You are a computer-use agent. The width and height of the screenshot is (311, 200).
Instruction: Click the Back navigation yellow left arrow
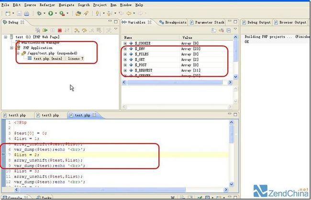129,13
